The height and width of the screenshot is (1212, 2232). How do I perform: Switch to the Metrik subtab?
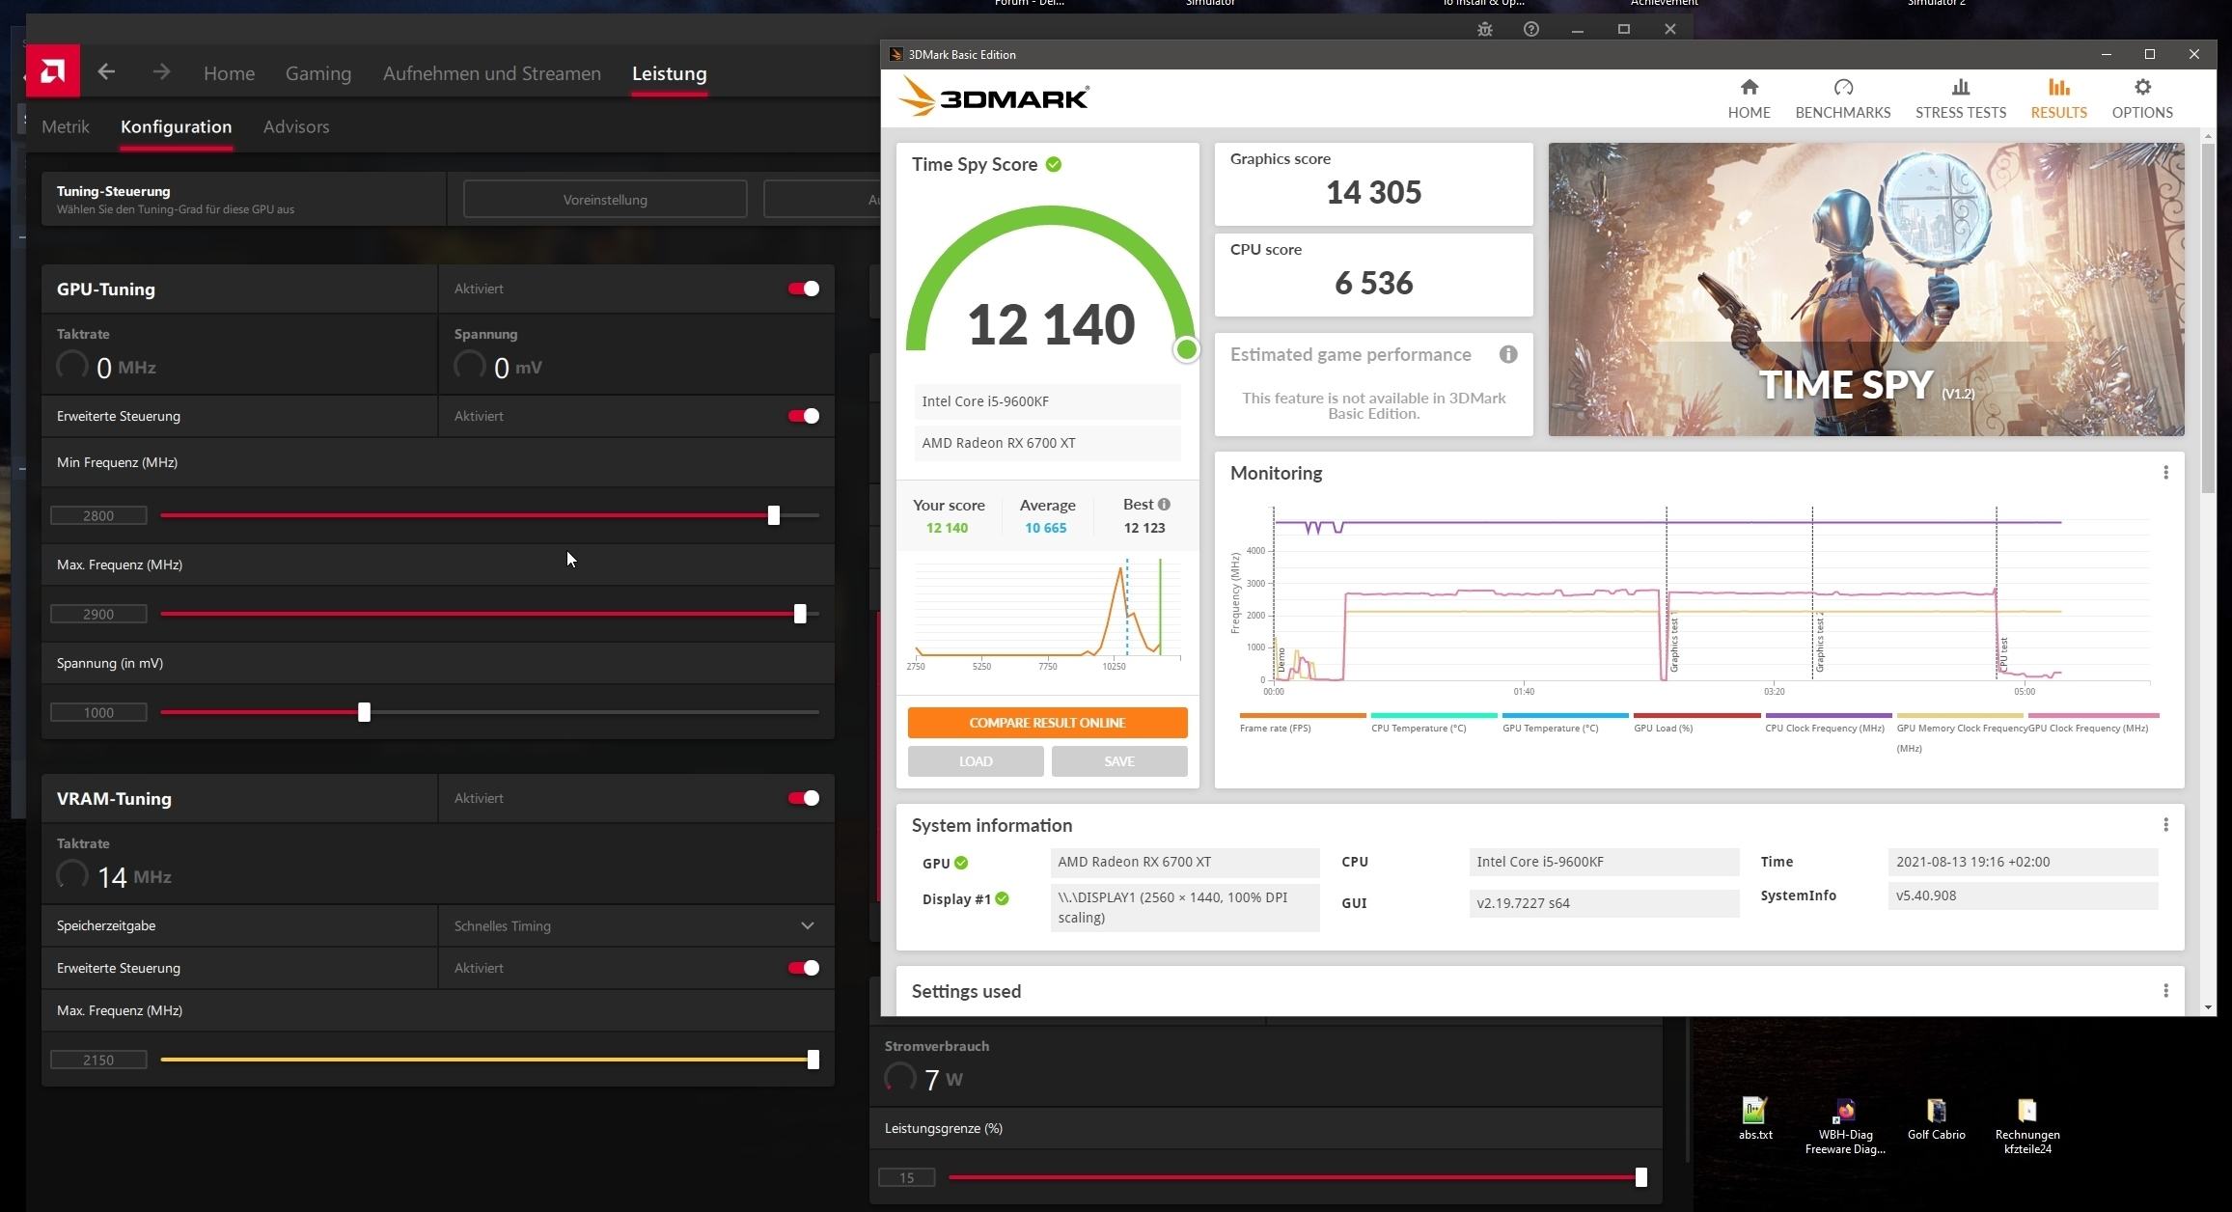(66, 126)
